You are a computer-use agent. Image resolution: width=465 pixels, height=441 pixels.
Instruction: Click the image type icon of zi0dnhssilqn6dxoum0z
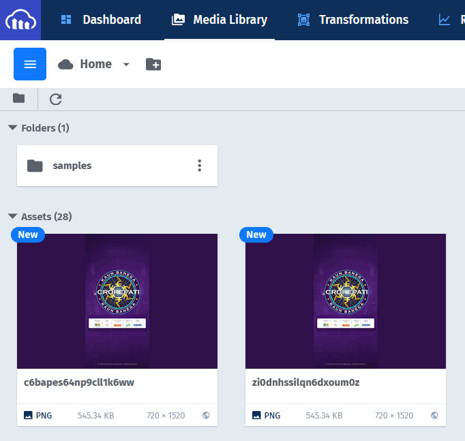(256, 415)
